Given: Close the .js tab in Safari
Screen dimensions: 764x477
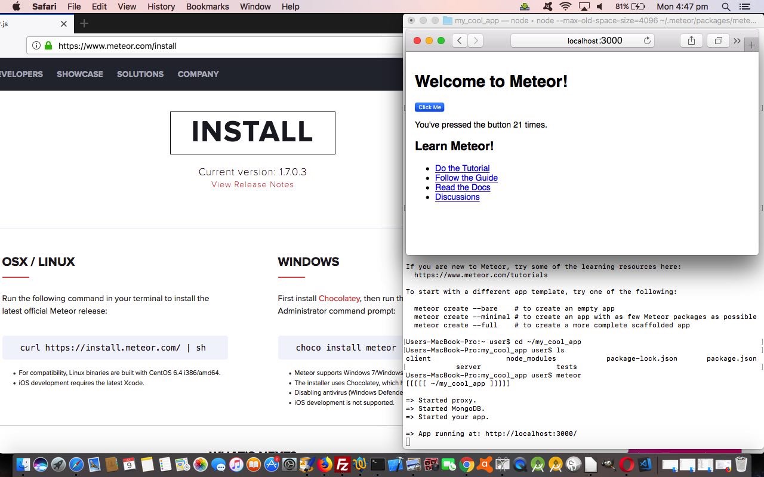Looking at the screenshot, I should pyautogui.click(x=64, y=24).
